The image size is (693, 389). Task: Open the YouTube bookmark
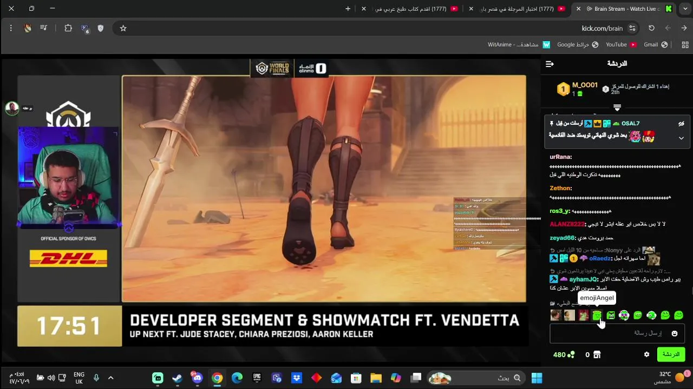(x=621, y=45)
